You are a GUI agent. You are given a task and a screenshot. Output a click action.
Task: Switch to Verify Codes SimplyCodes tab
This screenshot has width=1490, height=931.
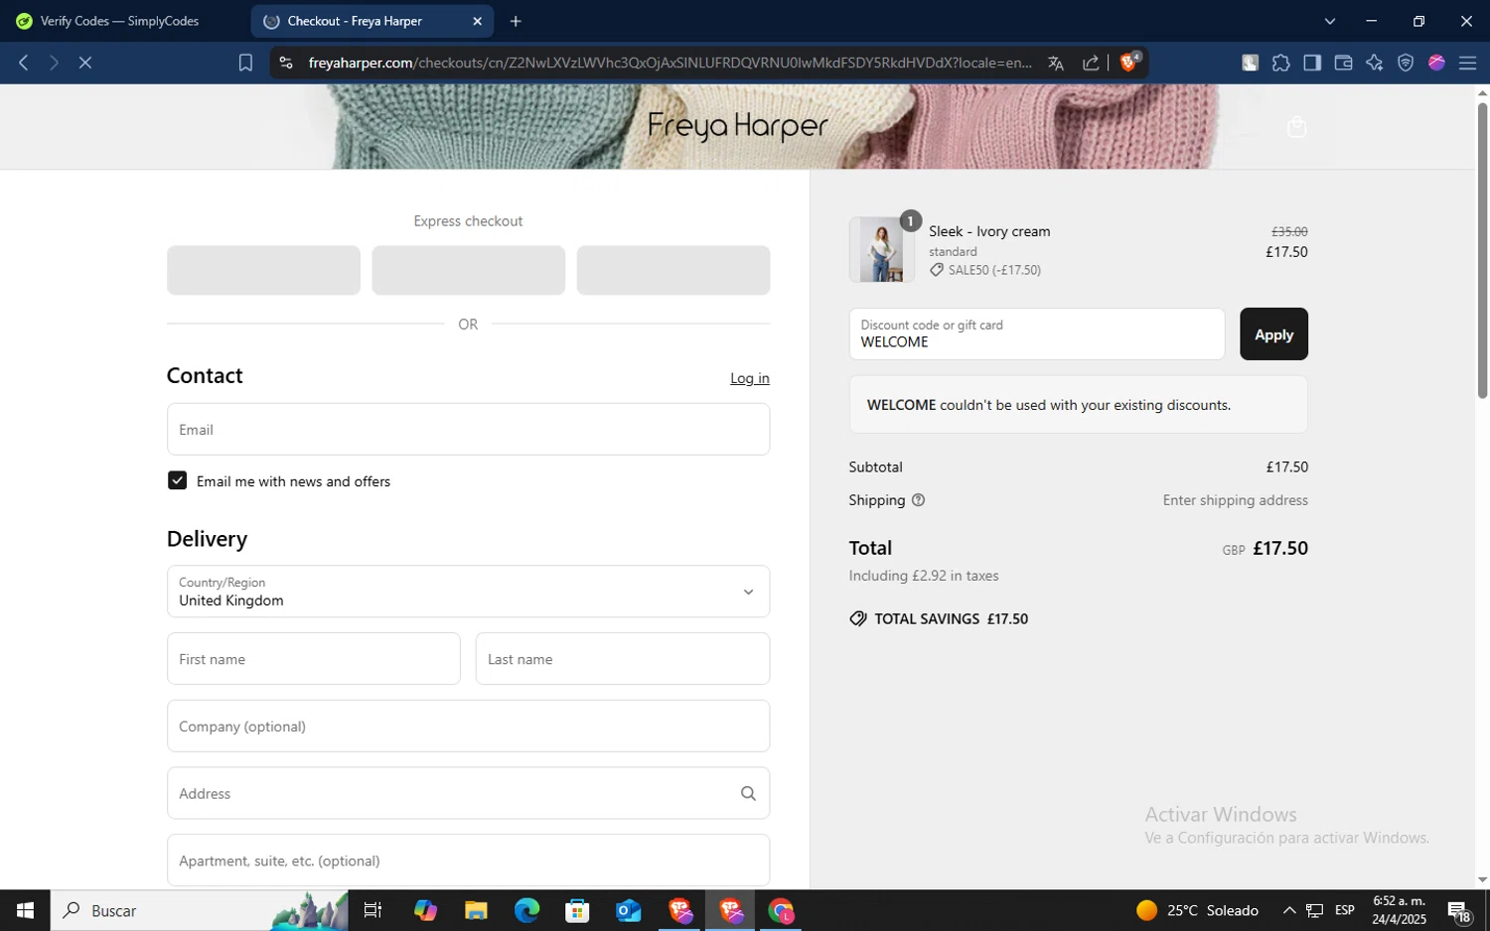click(x=120, y=21)
